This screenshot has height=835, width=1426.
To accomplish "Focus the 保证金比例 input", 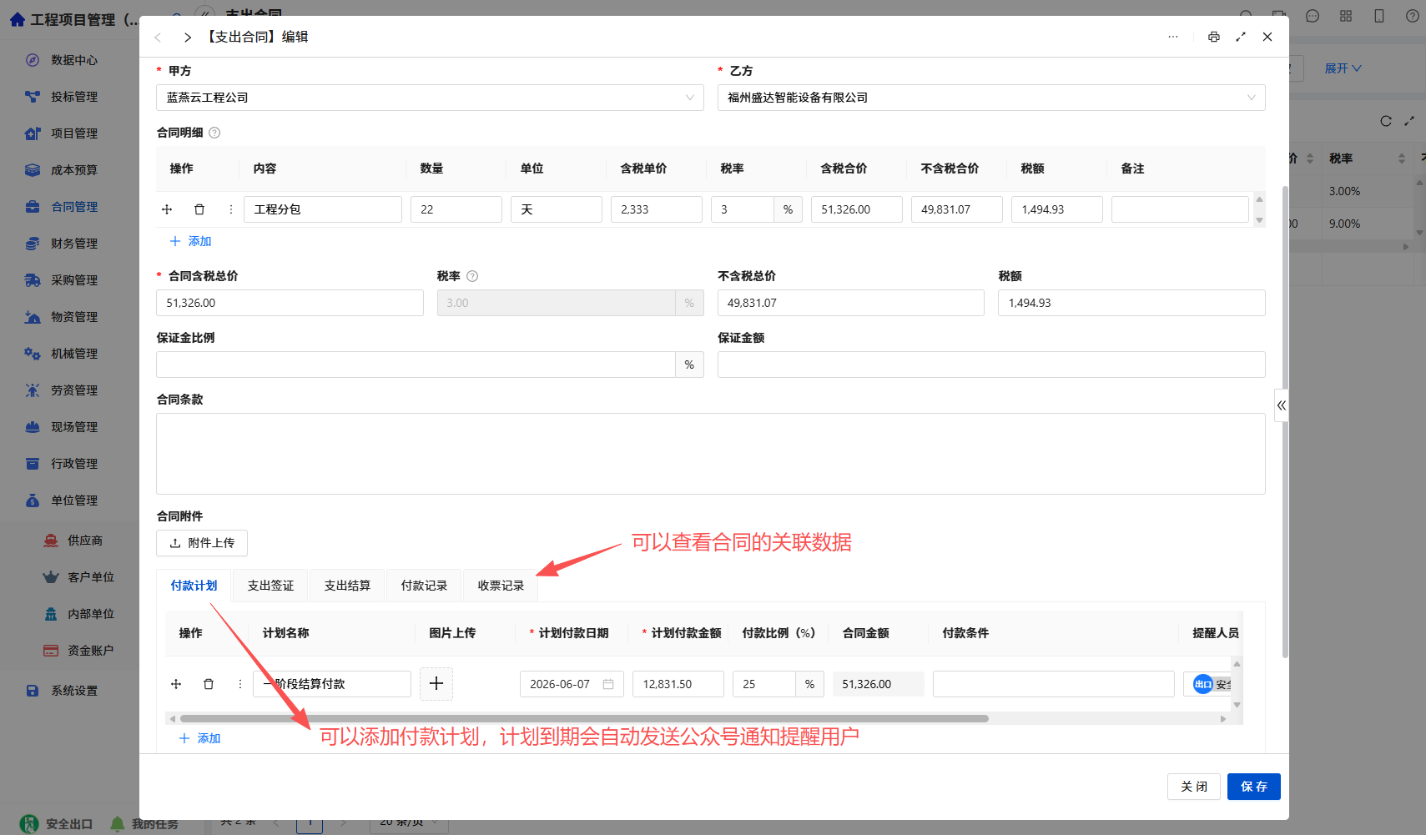I will 416,365.
